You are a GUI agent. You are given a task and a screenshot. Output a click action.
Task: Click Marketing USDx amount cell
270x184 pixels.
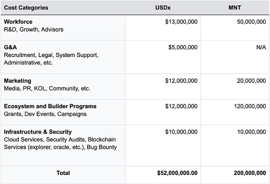tap(182, 81)
